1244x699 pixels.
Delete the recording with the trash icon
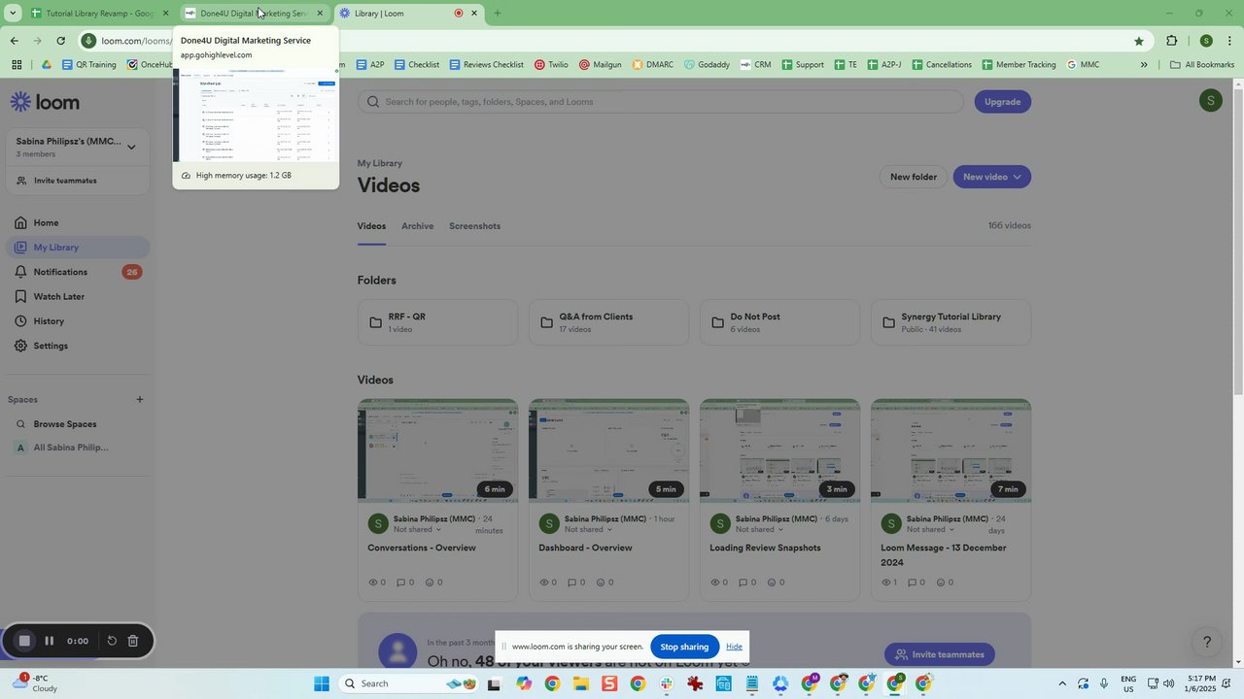[x=133, y=641]
